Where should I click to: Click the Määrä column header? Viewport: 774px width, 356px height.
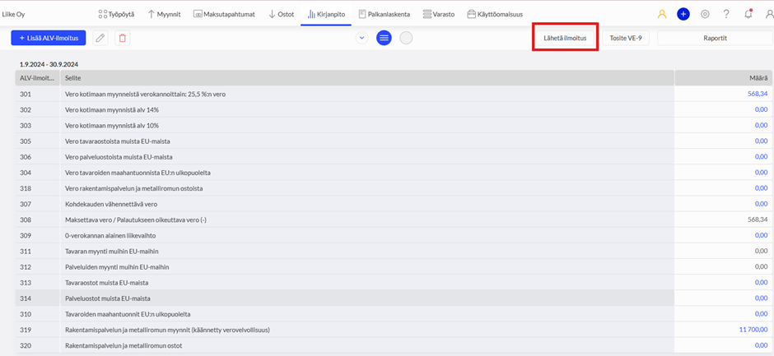point(721,78)
